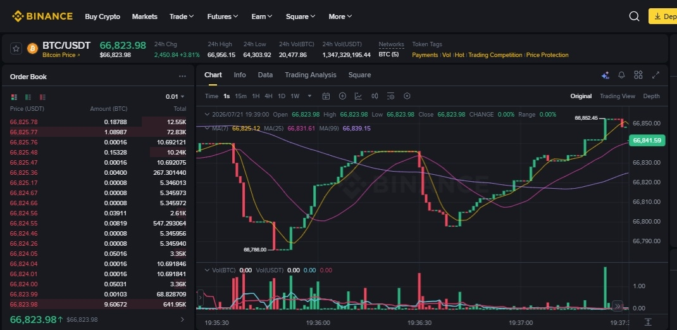Expand chart to full screen
The image size is (677, 330).
[655, 75]
